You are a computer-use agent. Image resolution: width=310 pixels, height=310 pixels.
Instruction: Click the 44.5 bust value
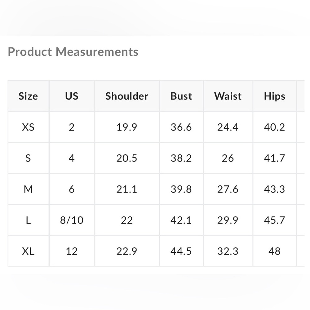[181, 251]
